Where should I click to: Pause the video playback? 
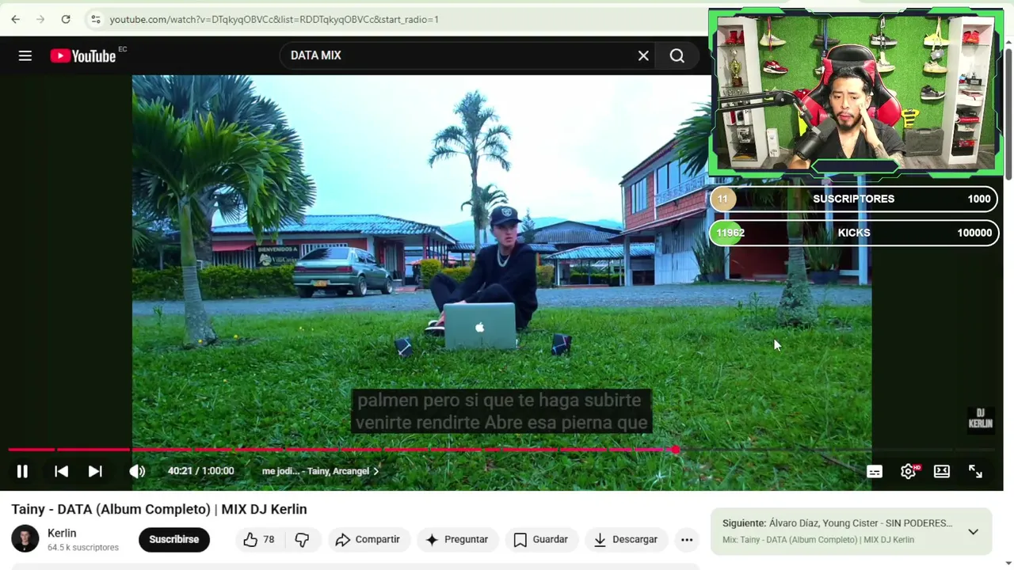(22, 471)
